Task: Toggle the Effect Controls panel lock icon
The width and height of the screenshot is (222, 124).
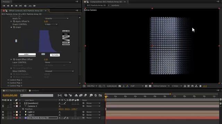Action: pyautogui.click(x=7, y=11)
